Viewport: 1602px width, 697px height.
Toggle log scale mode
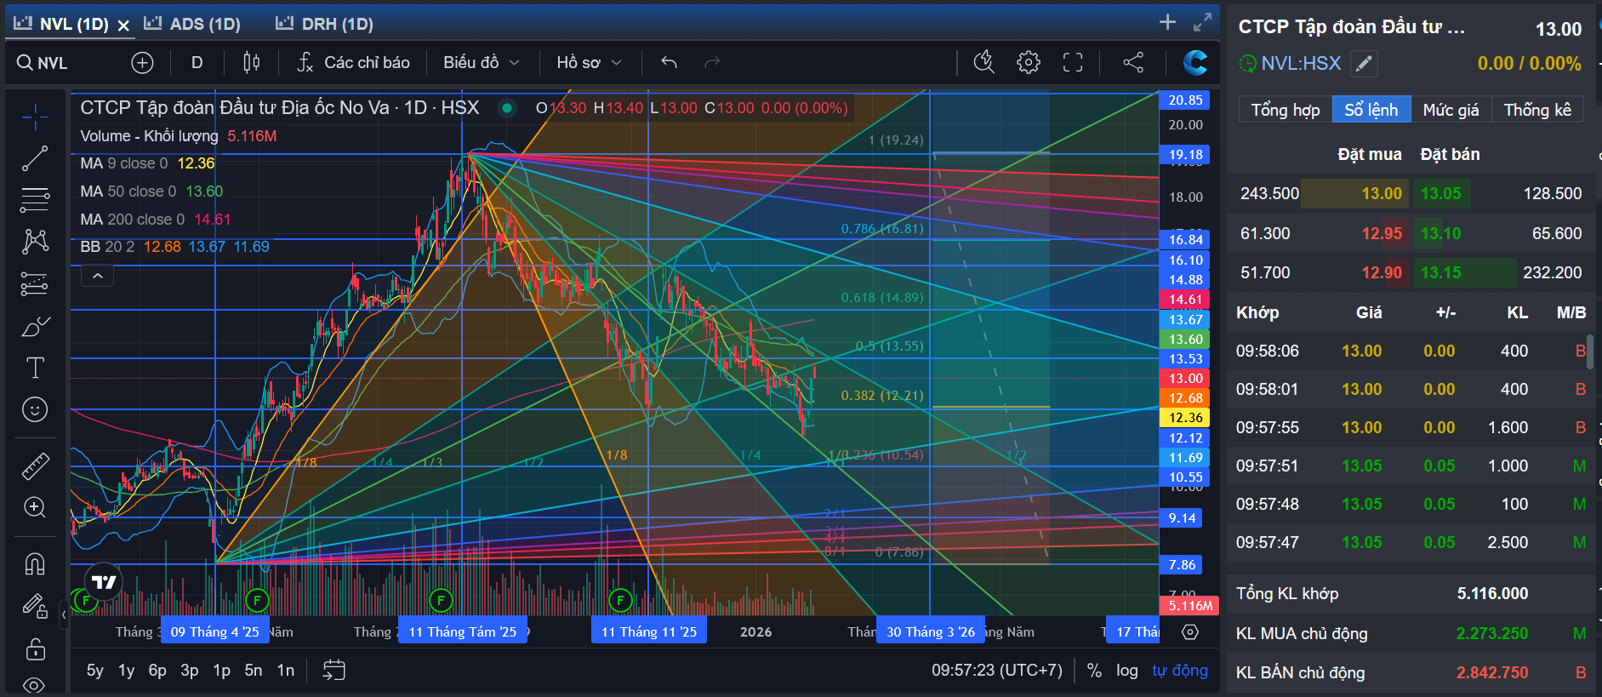tap(1127, 671)
